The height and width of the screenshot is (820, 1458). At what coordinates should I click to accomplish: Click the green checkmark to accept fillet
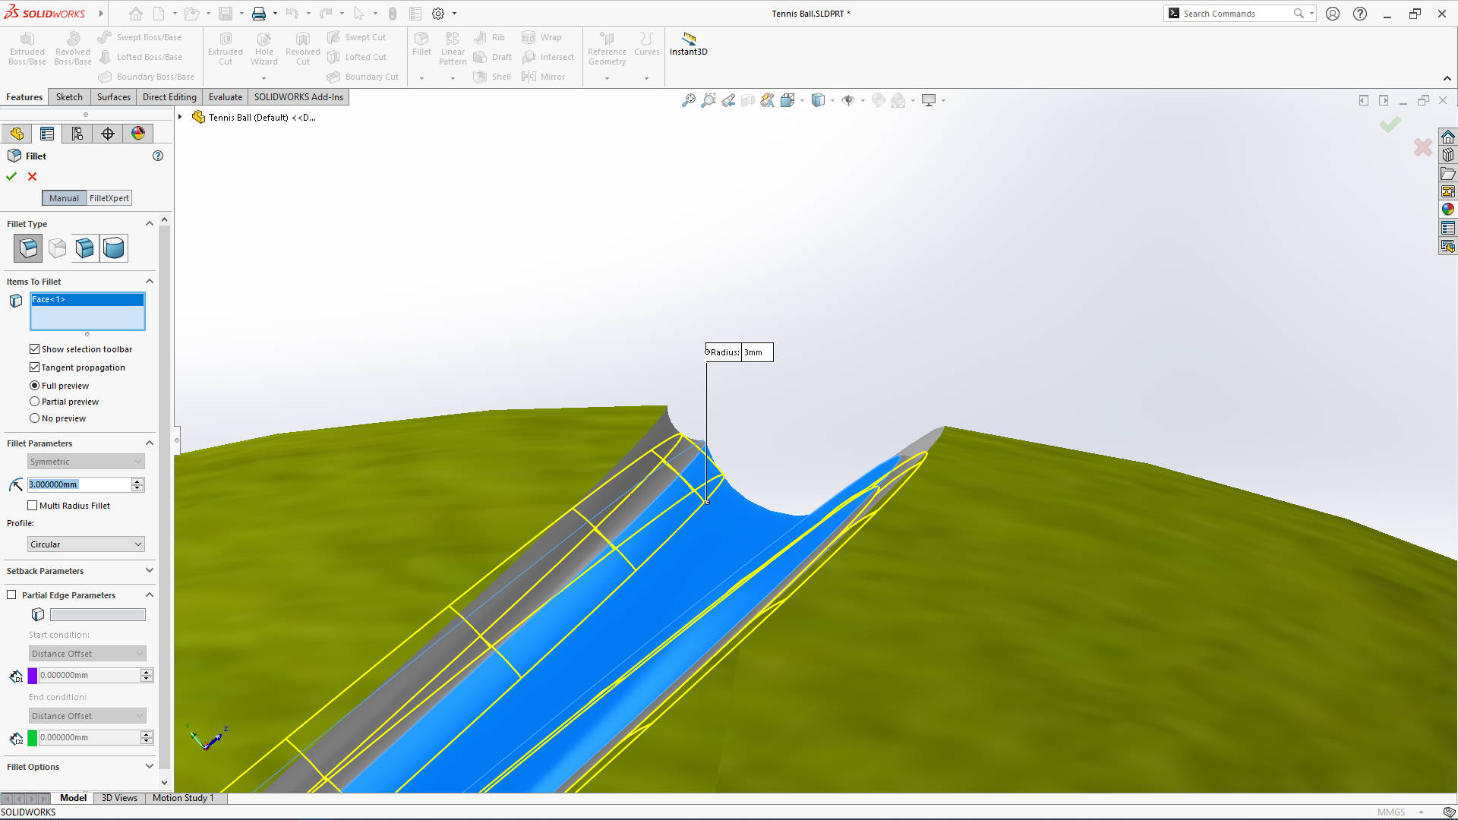click(x=11, y=176)
